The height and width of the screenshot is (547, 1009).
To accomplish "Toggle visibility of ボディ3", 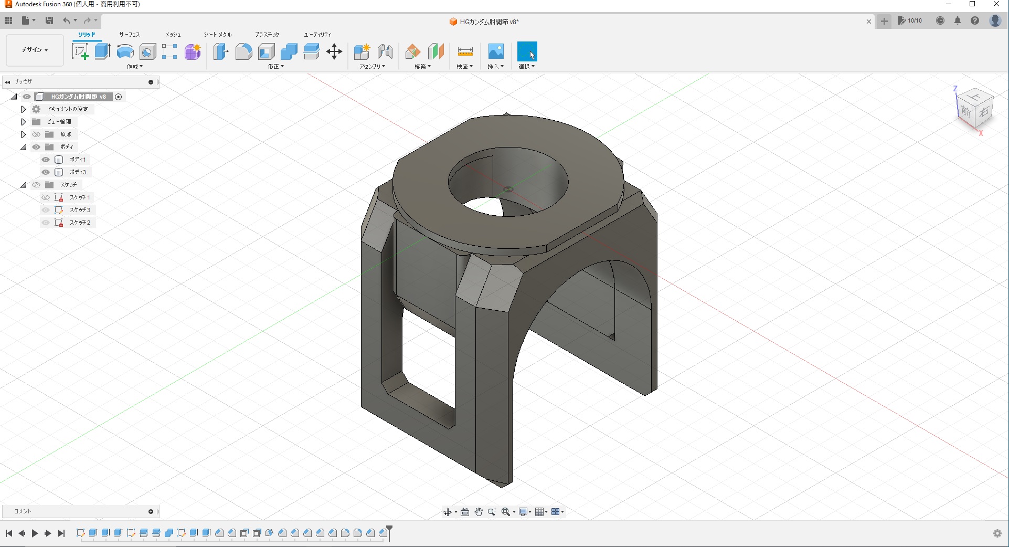I will (46, 172).
